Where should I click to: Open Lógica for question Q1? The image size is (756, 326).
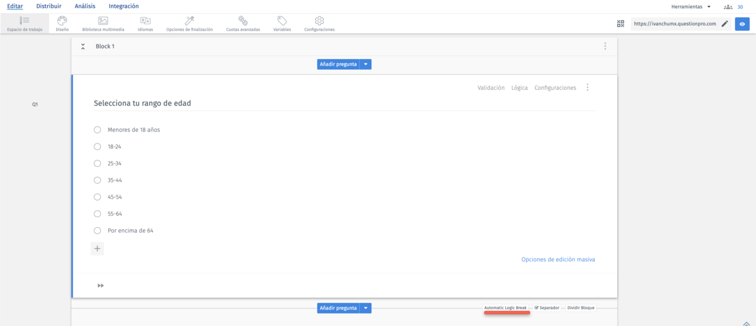coord(520,87)
